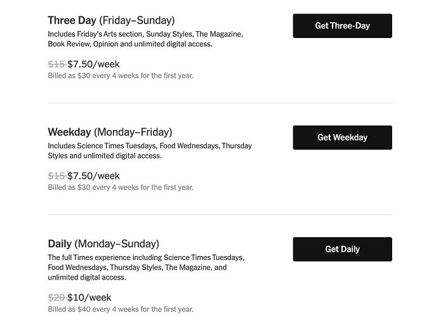
Task: Click the crossed-out $15 under Three Day
Action: coord(56,64)
